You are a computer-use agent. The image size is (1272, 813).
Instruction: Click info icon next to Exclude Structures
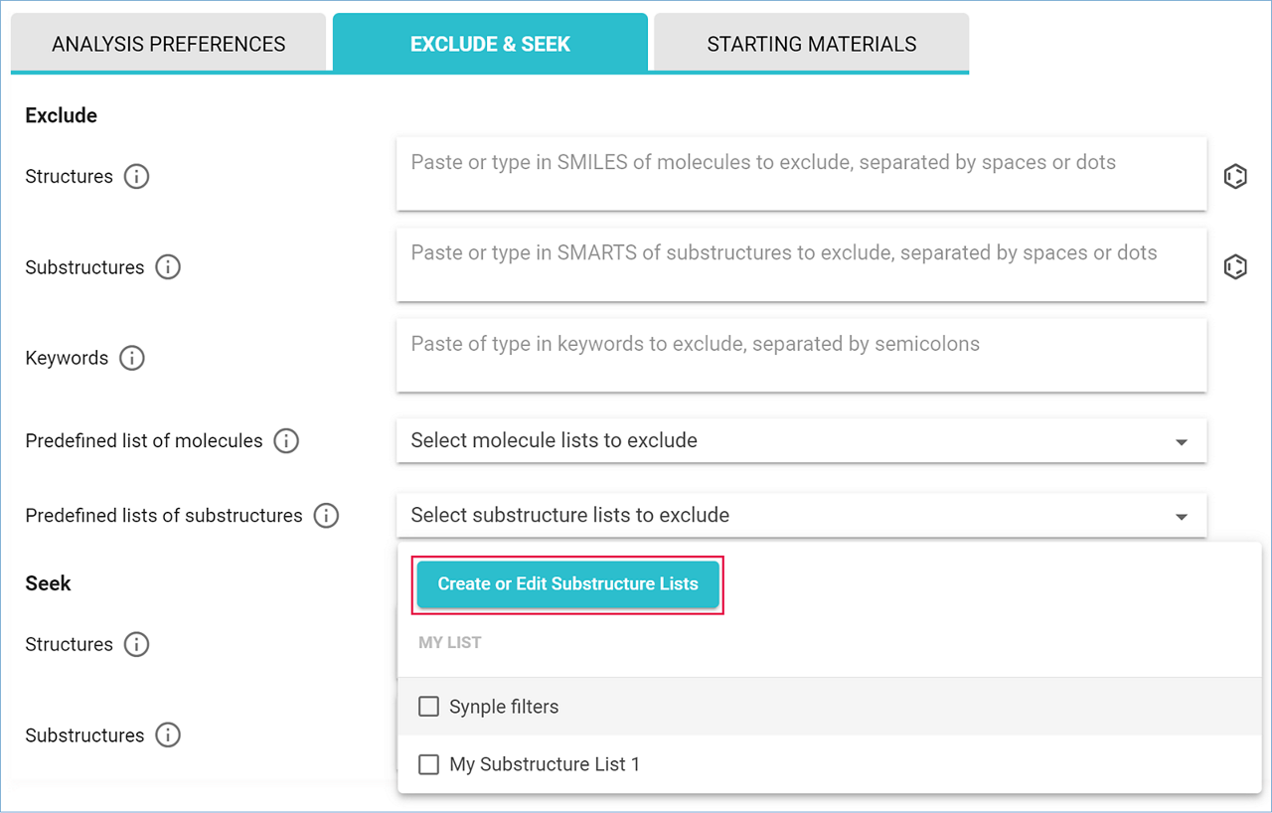[x=137, y=177]
